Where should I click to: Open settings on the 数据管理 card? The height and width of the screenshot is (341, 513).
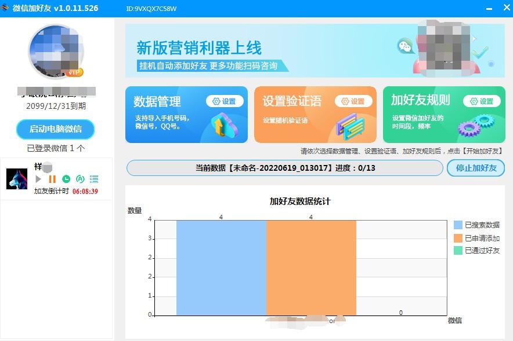tap(225, 101)
